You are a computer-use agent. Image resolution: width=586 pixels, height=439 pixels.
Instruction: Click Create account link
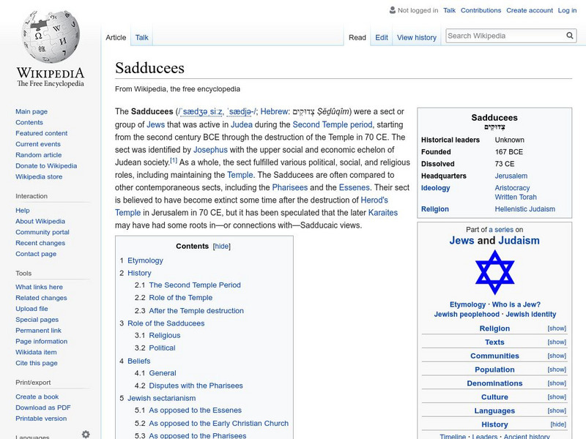point(529,10)
